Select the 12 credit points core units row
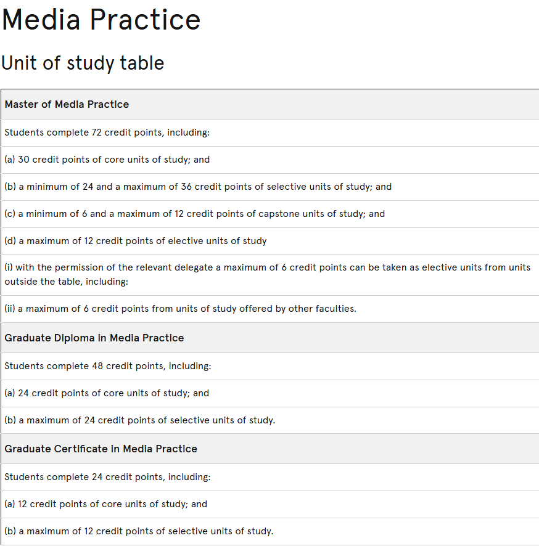Image resolution: width=539 pixels, height=546 pixels. pos(269,504)
